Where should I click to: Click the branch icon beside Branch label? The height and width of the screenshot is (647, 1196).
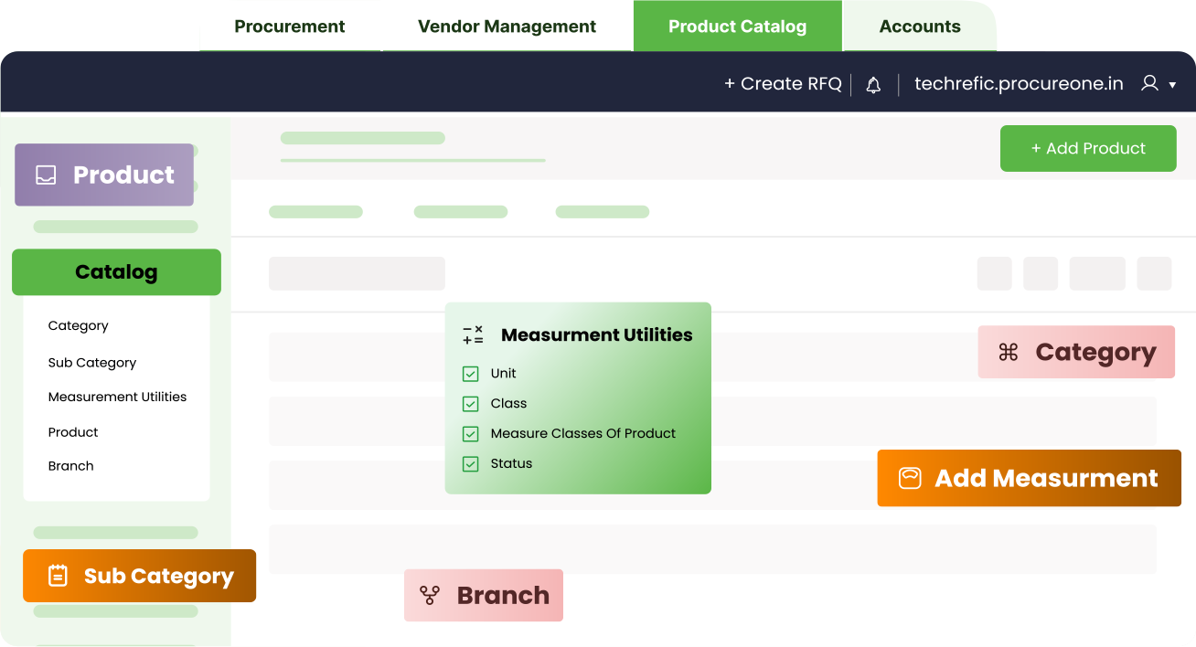coord(430,596)
